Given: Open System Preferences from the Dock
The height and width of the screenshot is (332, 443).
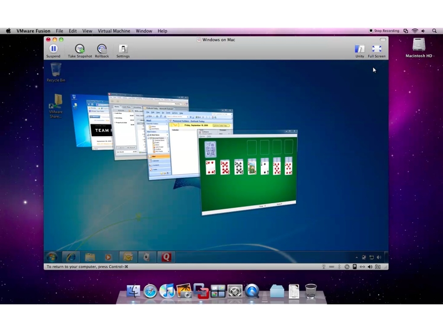Looking at the screenshot, I should (235, 291).
